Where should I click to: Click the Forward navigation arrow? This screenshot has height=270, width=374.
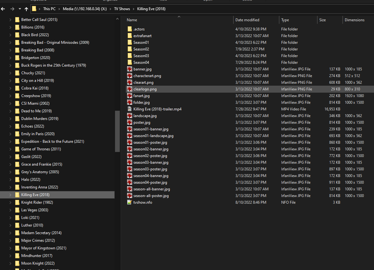[x=12, y=9]
